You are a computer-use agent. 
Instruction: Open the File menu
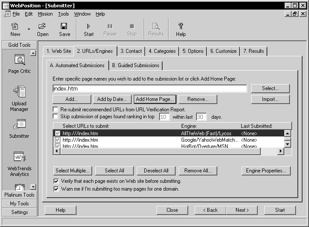coord(16,14)
